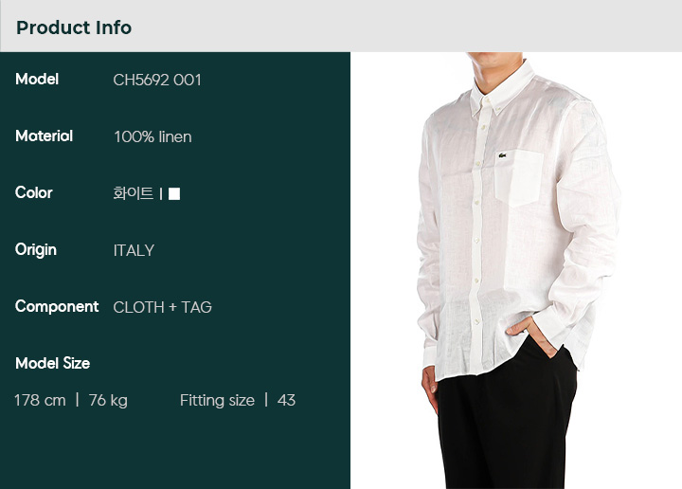
Task: Click the fitting size value 43
Action: click(286, 400)
